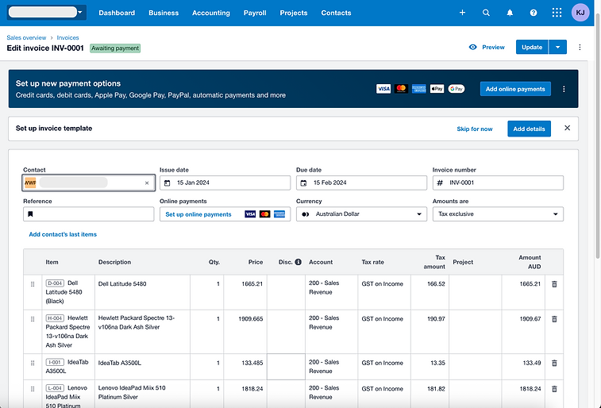Click price cell 1665.21 for Dell Latitude
This screenshot has height=408, width=601.
[245, 292]
